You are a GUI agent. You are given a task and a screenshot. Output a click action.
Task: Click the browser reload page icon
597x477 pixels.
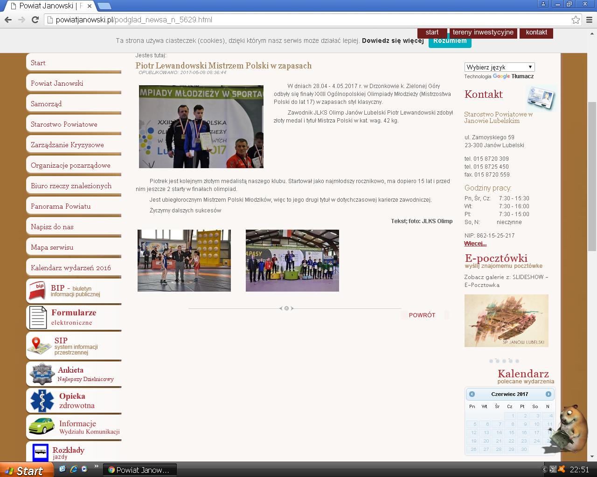pyautogui.click(x=35, y=20)
